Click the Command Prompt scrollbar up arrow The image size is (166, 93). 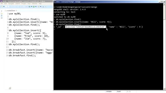tap(164, 4)
